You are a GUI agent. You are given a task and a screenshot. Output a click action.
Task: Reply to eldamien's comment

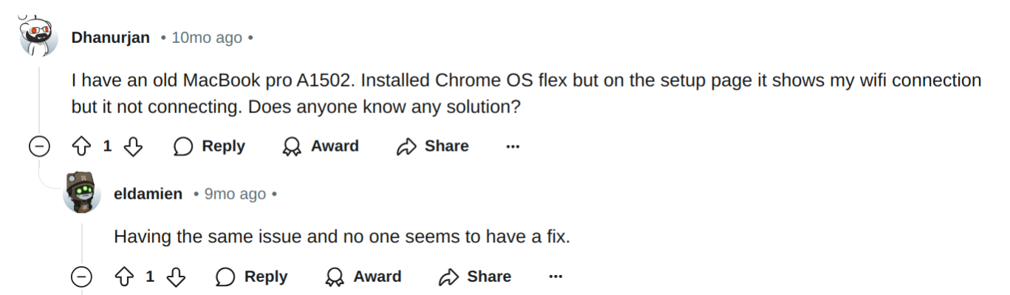(x=252, y=277)
